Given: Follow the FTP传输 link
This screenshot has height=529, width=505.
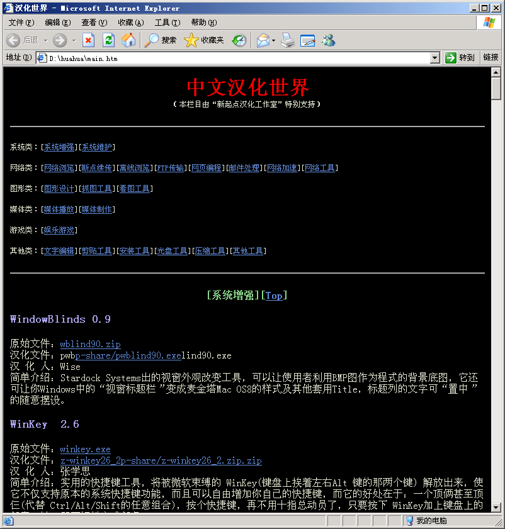Looking at the screenshot, I should click(171, 168).
